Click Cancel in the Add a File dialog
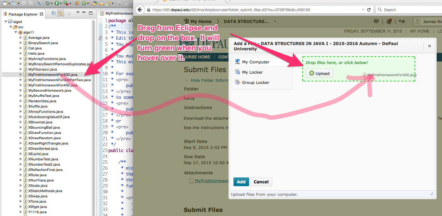Viewport: 442px width, 216px height. [261, 182]
